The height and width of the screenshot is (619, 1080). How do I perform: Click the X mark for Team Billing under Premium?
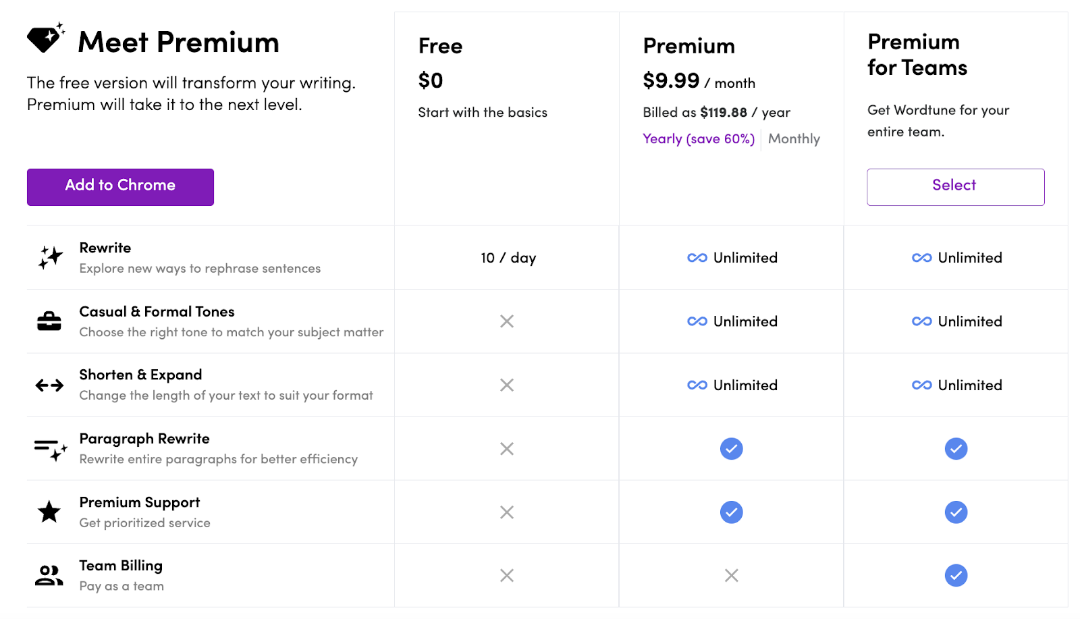[x=731, y=576]
